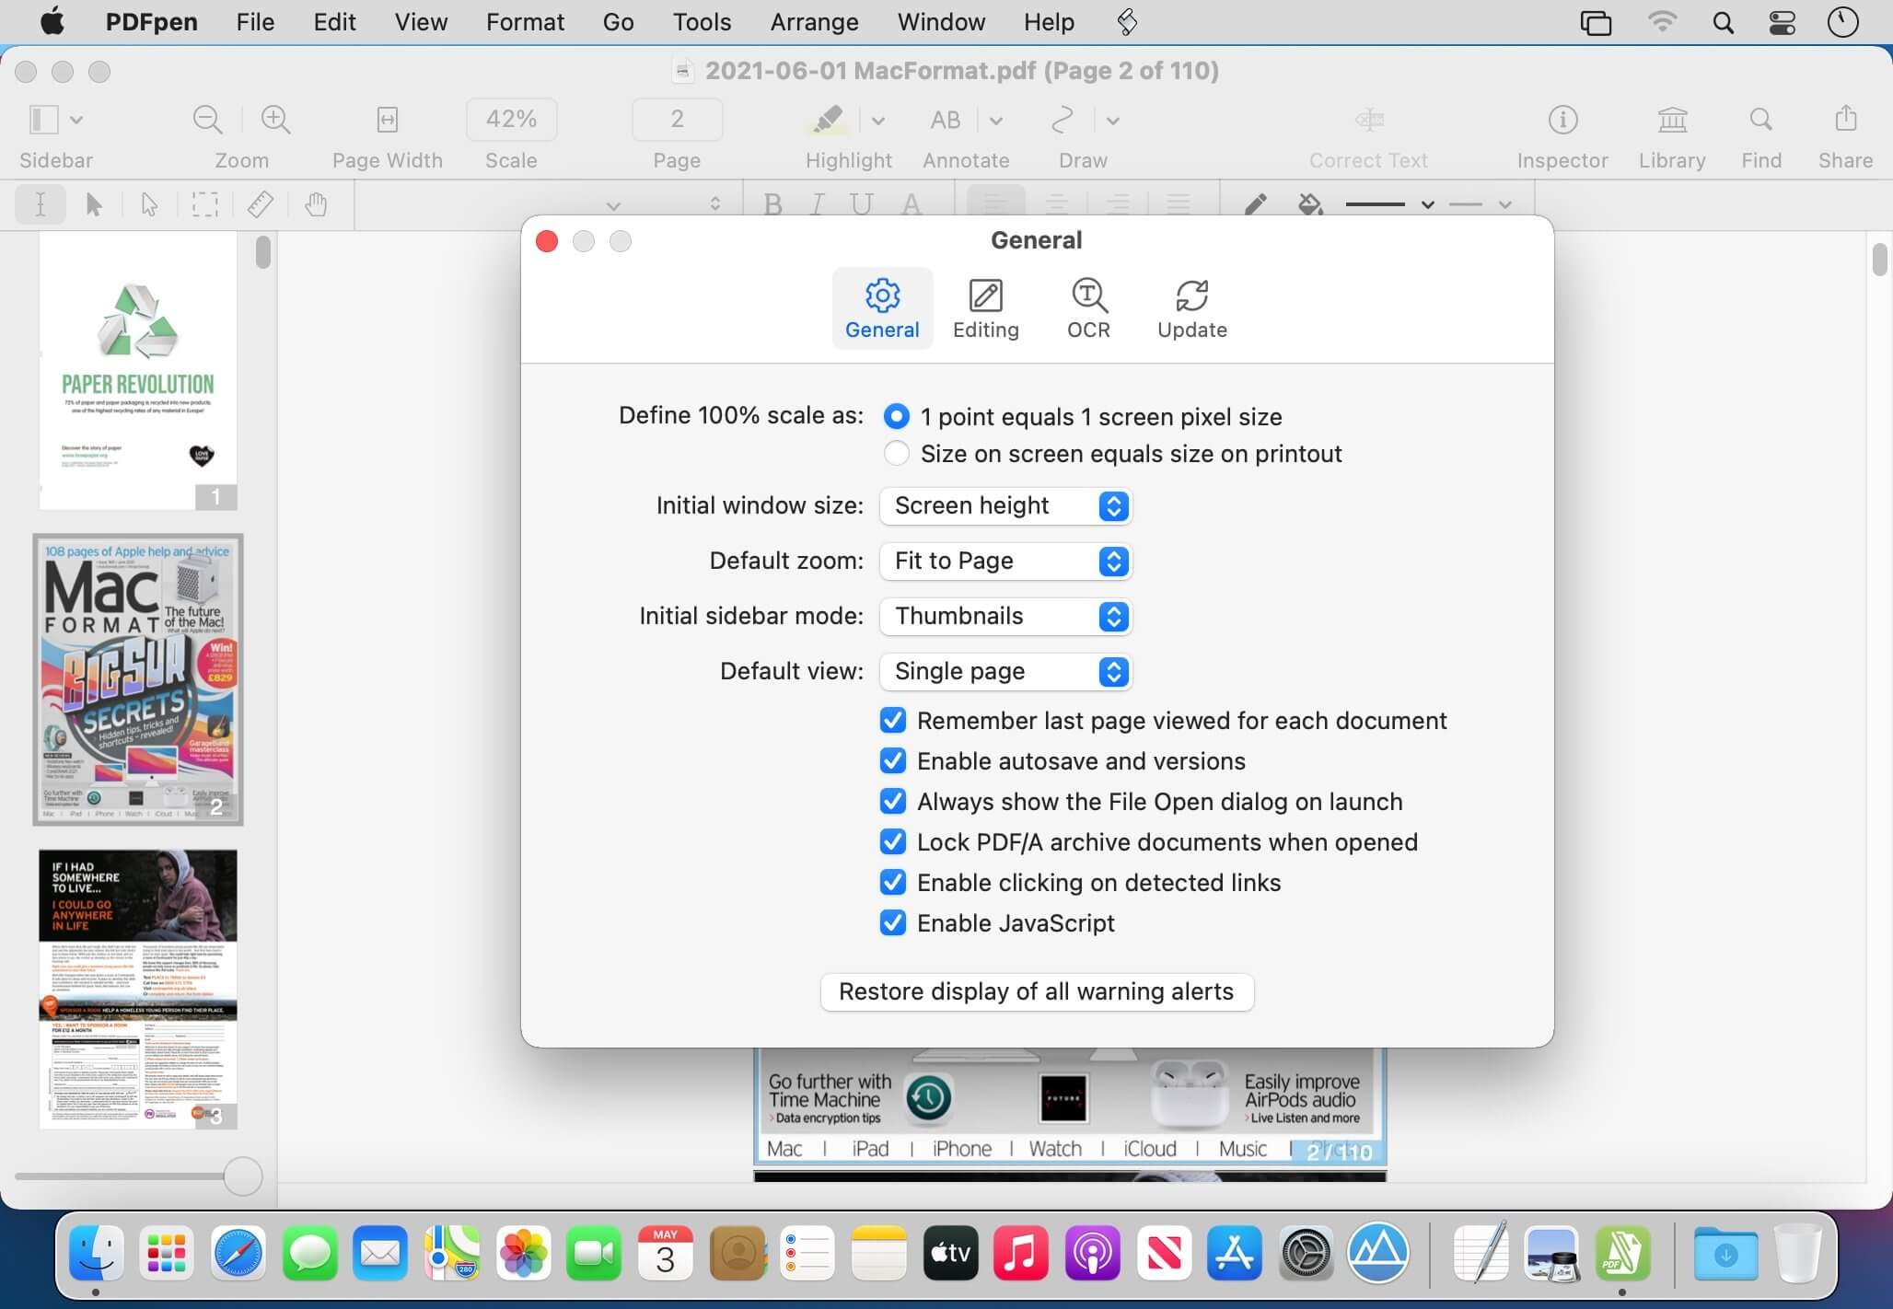
Task: Pick the Draw scribble tool
Action: (x=1063, y=120)
